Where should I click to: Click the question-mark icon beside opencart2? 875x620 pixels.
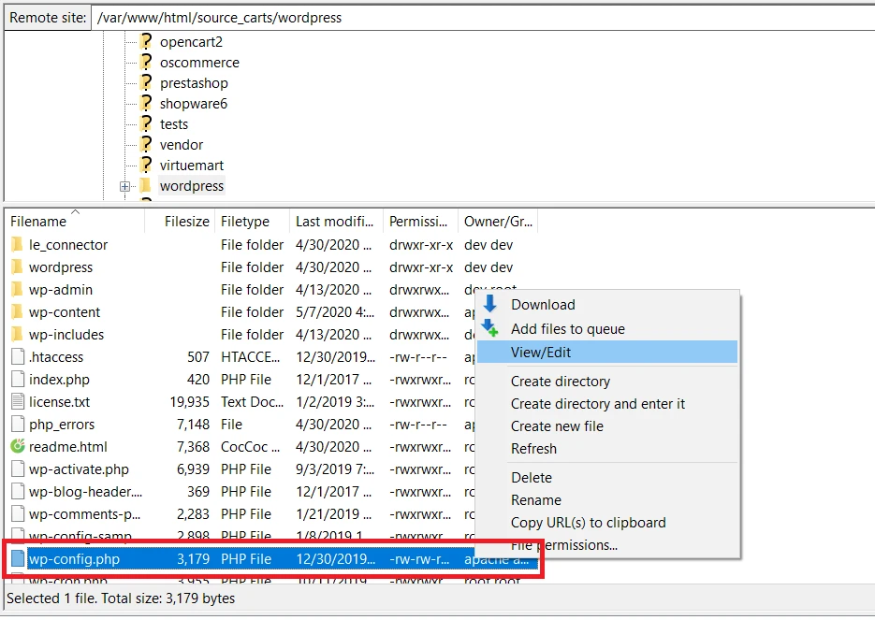point(146,41)
